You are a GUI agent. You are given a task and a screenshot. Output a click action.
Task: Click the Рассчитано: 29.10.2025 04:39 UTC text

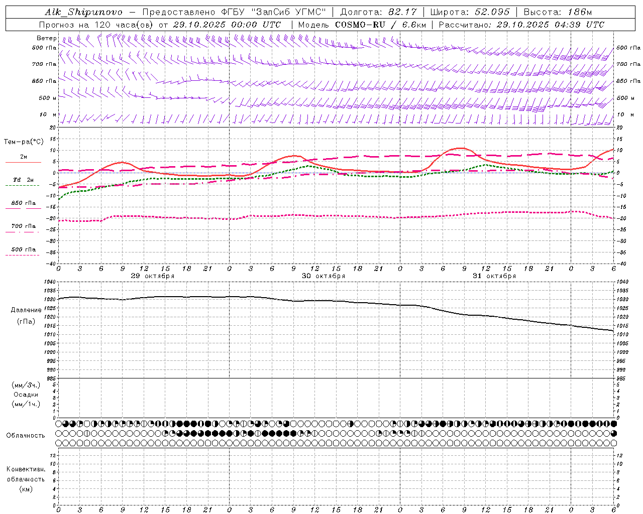[522, 25]
